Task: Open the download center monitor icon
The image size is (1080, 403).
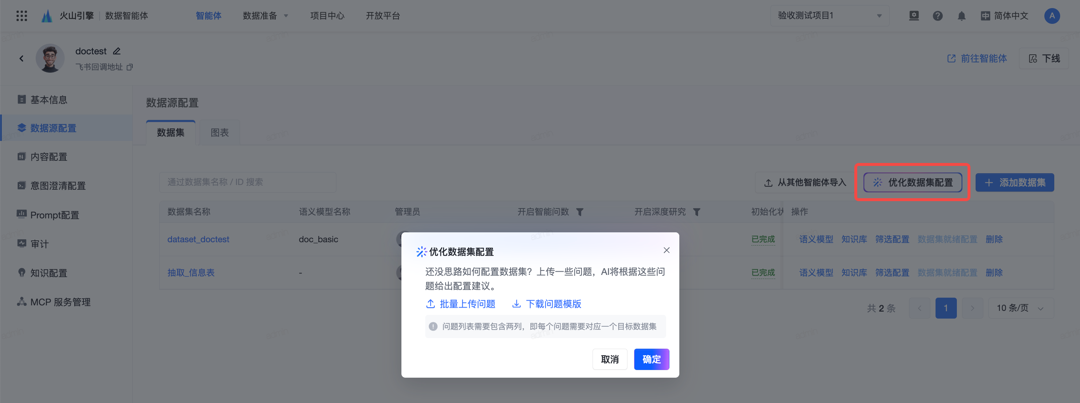Action: coord(913,16)
